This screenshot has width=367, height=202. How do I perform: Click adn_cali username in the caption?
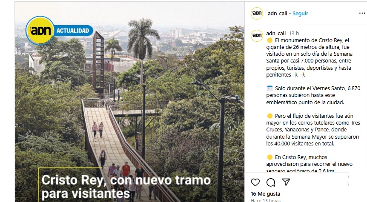(x=276, y=34)
